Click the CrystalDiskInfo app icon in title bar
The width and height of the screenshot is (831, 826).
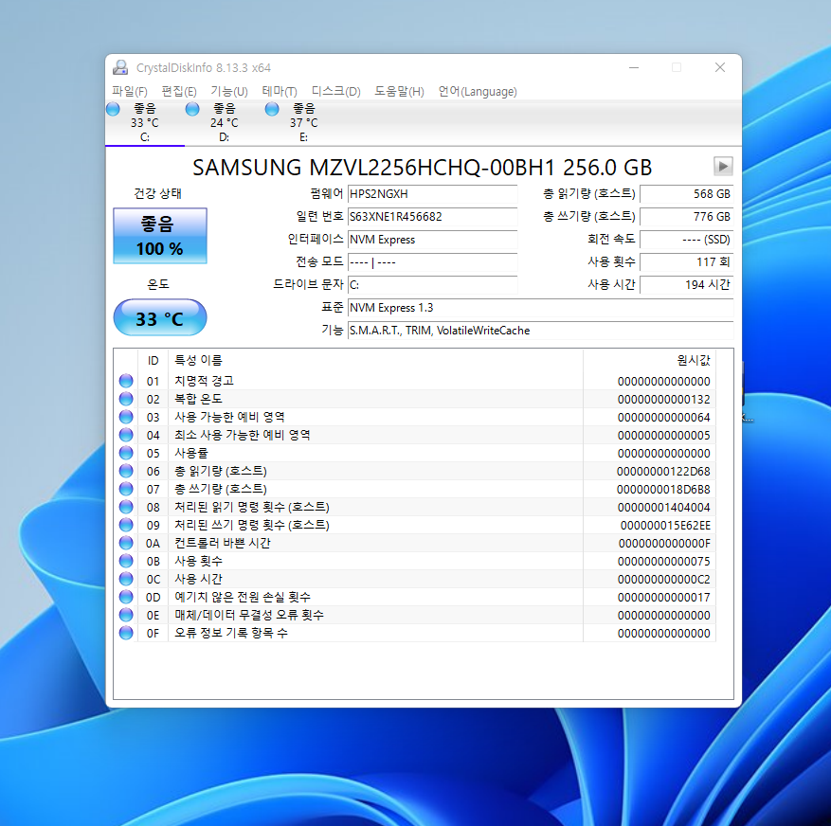120,67
